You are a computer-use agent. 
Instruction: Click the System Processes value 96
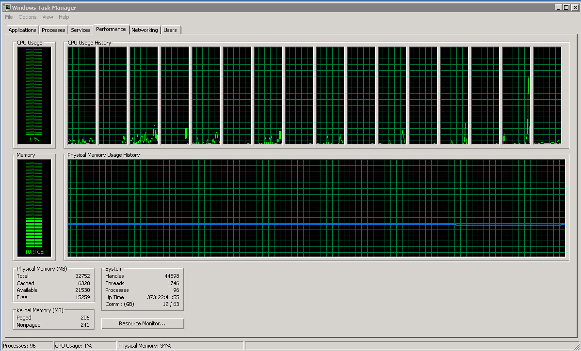176,290
